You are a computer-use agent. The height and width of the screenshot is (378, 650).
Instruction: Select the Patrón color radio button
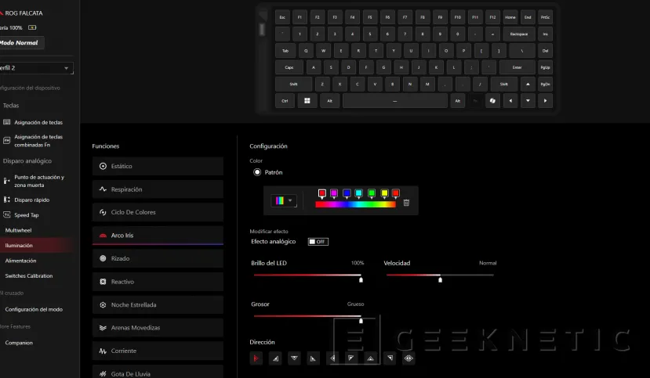tap(257, 172)
